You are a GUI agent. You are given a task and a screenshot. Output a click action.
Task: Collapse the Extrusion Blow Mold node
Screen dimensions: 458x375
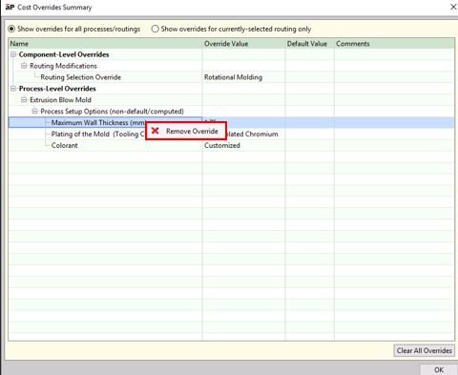pos(24,100)
